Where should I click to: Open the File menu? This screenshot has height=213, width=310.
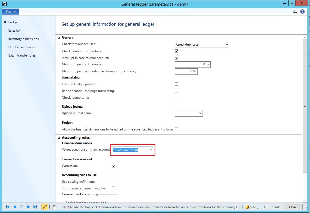(10, 12)
